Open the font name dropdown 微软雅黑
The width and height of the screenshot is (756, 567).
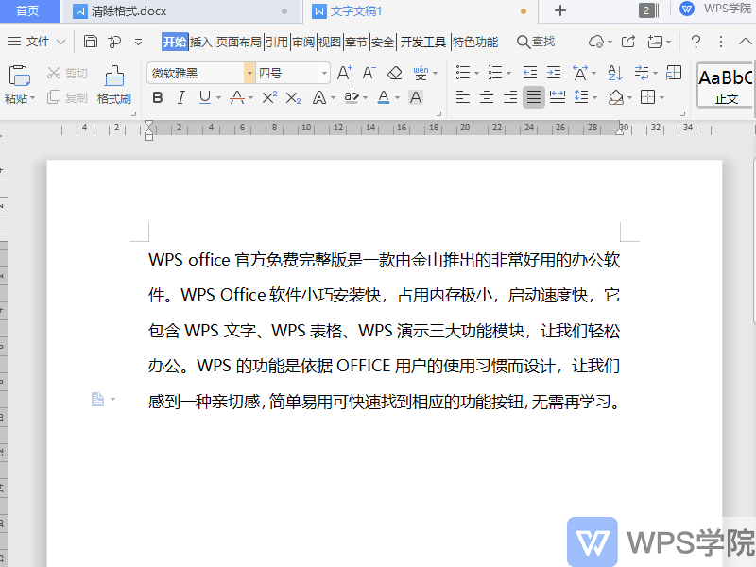click(249, 74)
